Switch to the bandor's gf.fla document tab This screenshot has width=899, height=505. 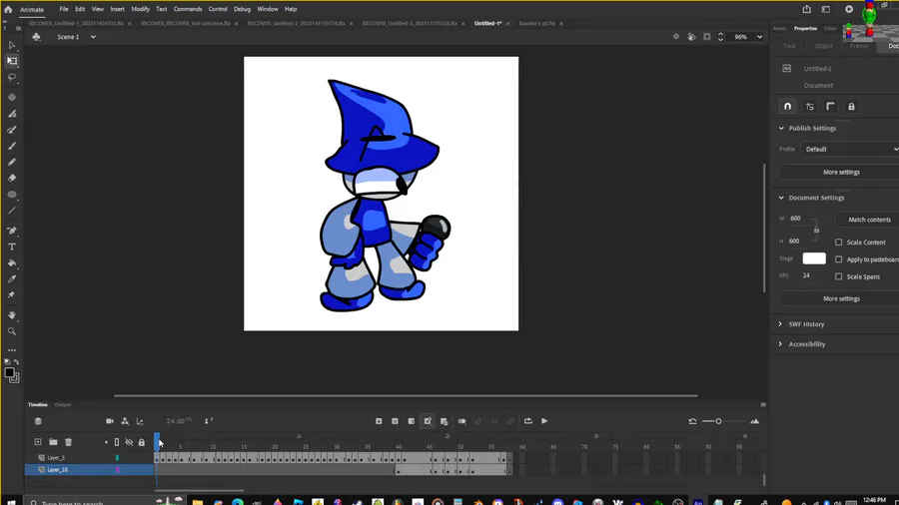pyautogui.click(x=537, y=24)
